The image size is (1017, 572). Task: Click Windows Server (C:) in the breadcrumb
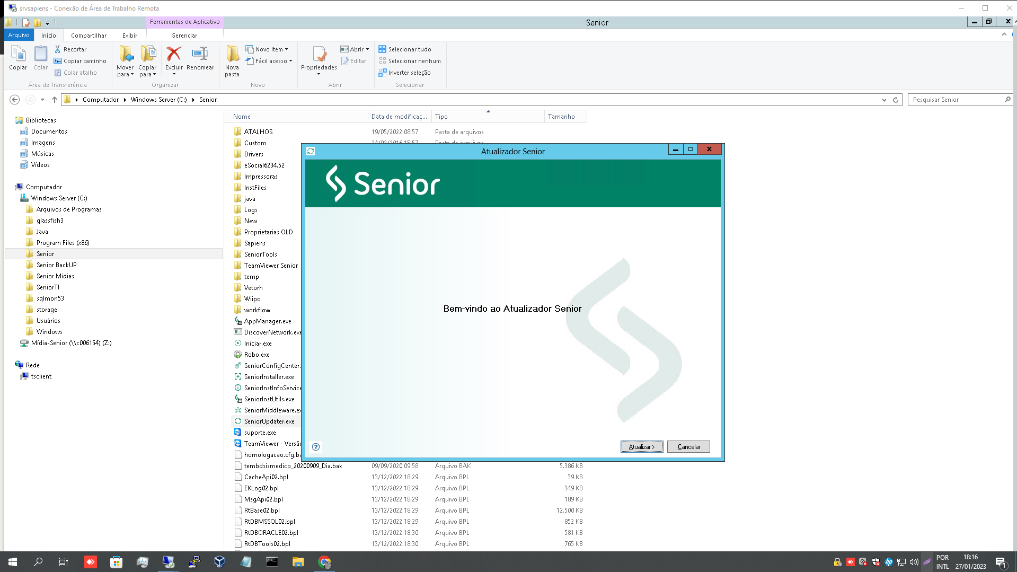[x=159, y=100]
